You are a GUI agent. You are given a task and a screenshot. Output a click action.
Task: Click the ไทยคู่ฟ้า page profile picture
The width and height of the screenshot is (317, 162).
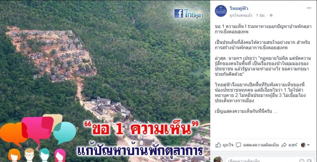(221, 11)
